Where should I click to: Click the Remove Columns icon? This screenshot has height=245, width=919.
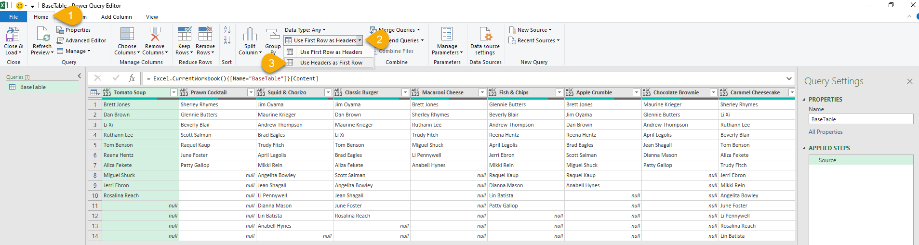click(155, 35)
